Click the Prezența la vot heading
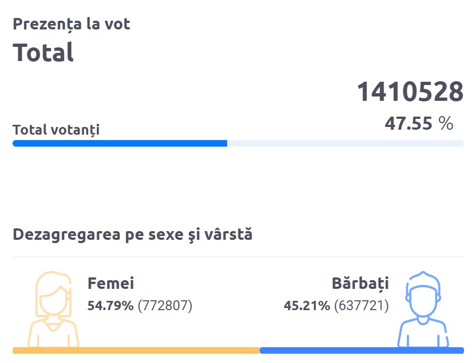Viewport: 476px width, 363px height. pos(72,25)
